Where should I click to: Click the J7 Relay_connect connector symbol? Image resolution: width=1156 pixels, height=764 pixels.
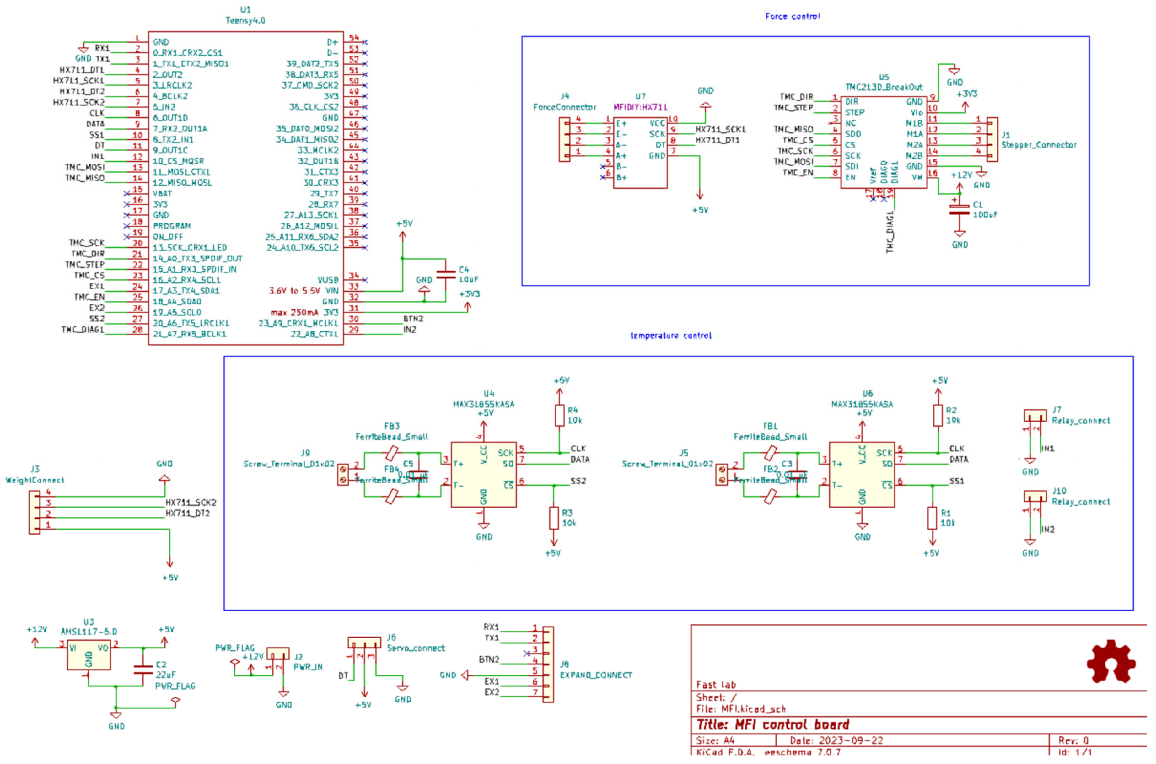1035,416
